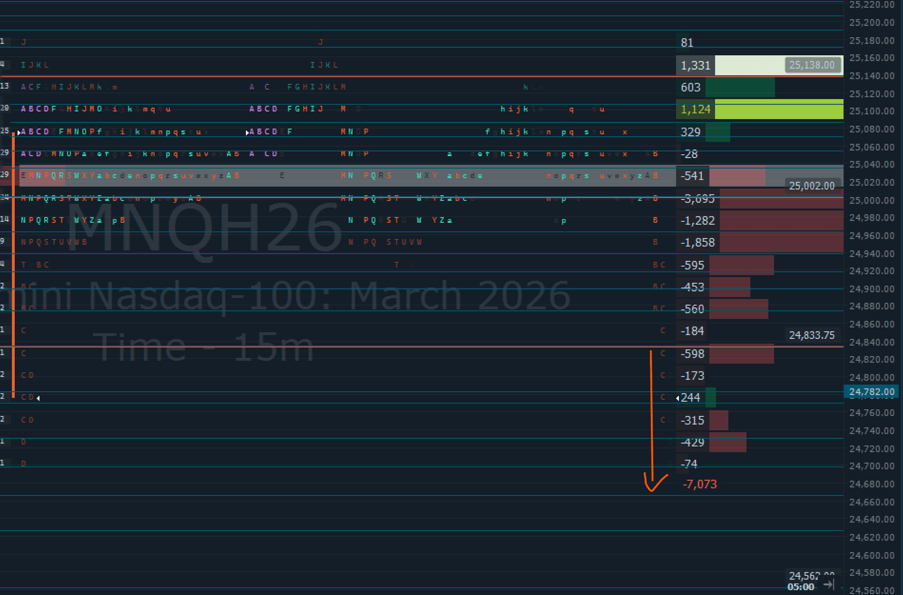This screenshot has width=903, height=595.
Task: Click the red volume bar beside -1,858
Action: tap(781, 242)
